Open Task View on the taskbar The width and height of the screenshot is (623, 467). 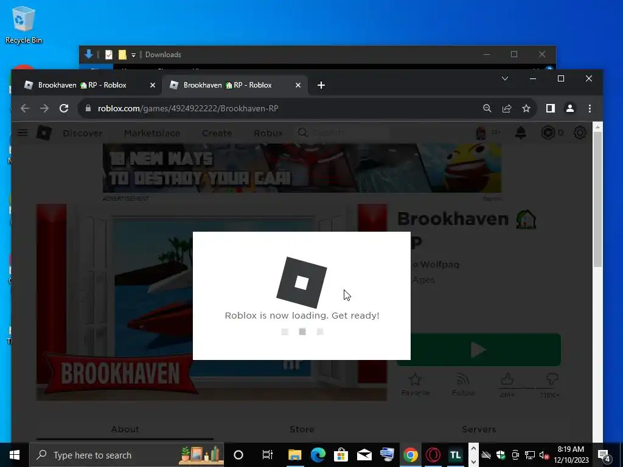click(268, 455)
